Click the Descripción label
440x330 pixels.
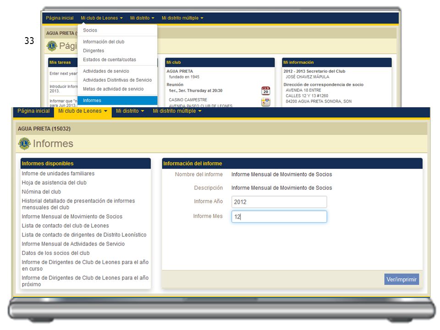pyautogui.click(x=209, y=188)
